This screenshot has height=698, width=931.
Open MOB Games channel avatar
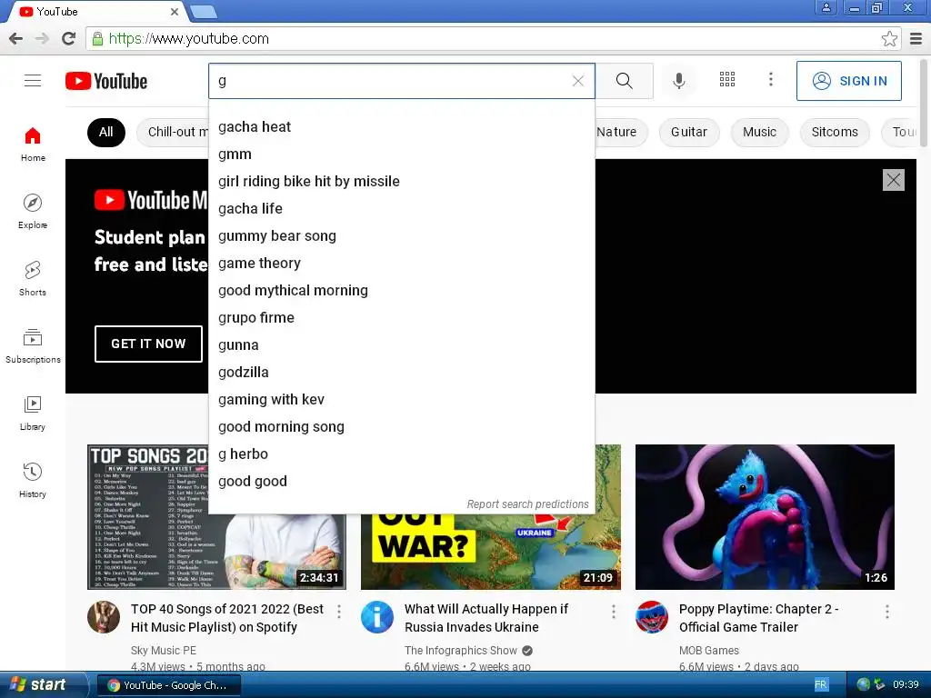pos(651,617)
